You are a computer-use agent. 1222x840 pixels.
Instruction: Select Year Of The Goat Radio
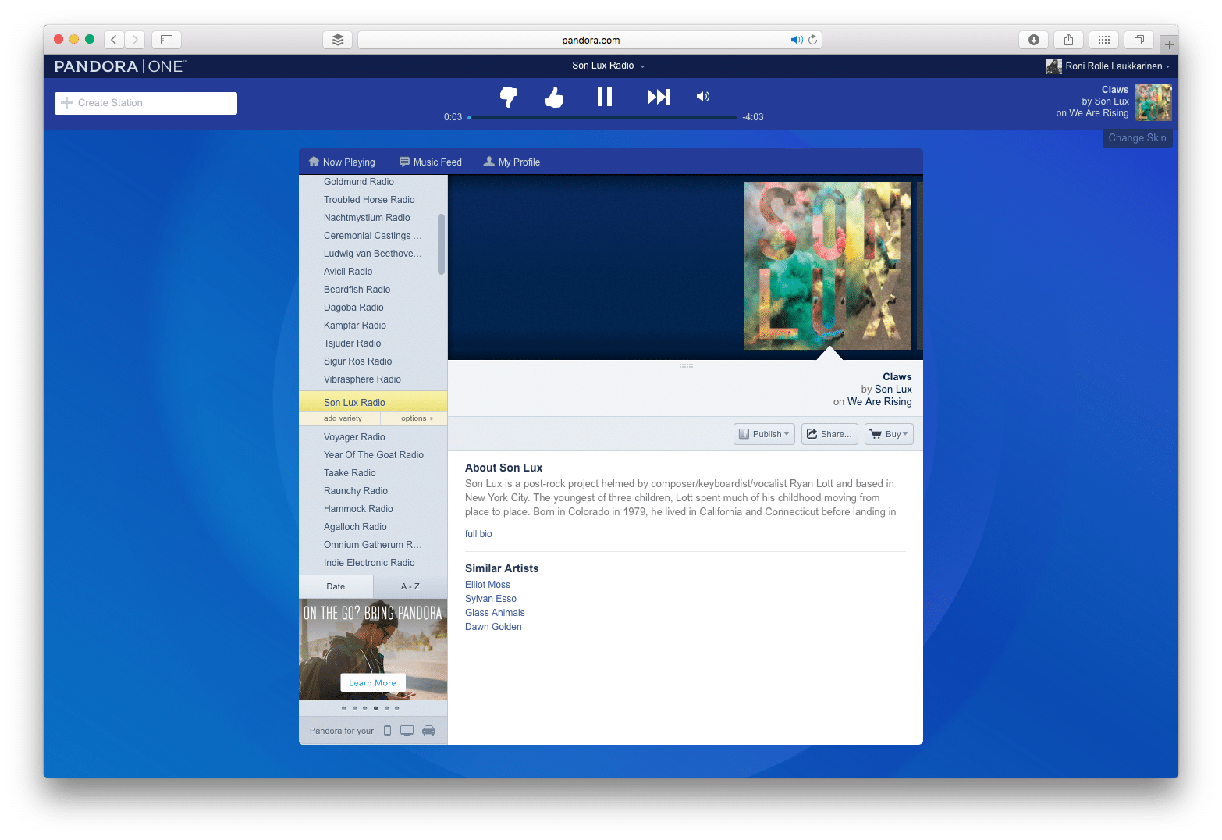pyautogui.click(x=373, y=455)
